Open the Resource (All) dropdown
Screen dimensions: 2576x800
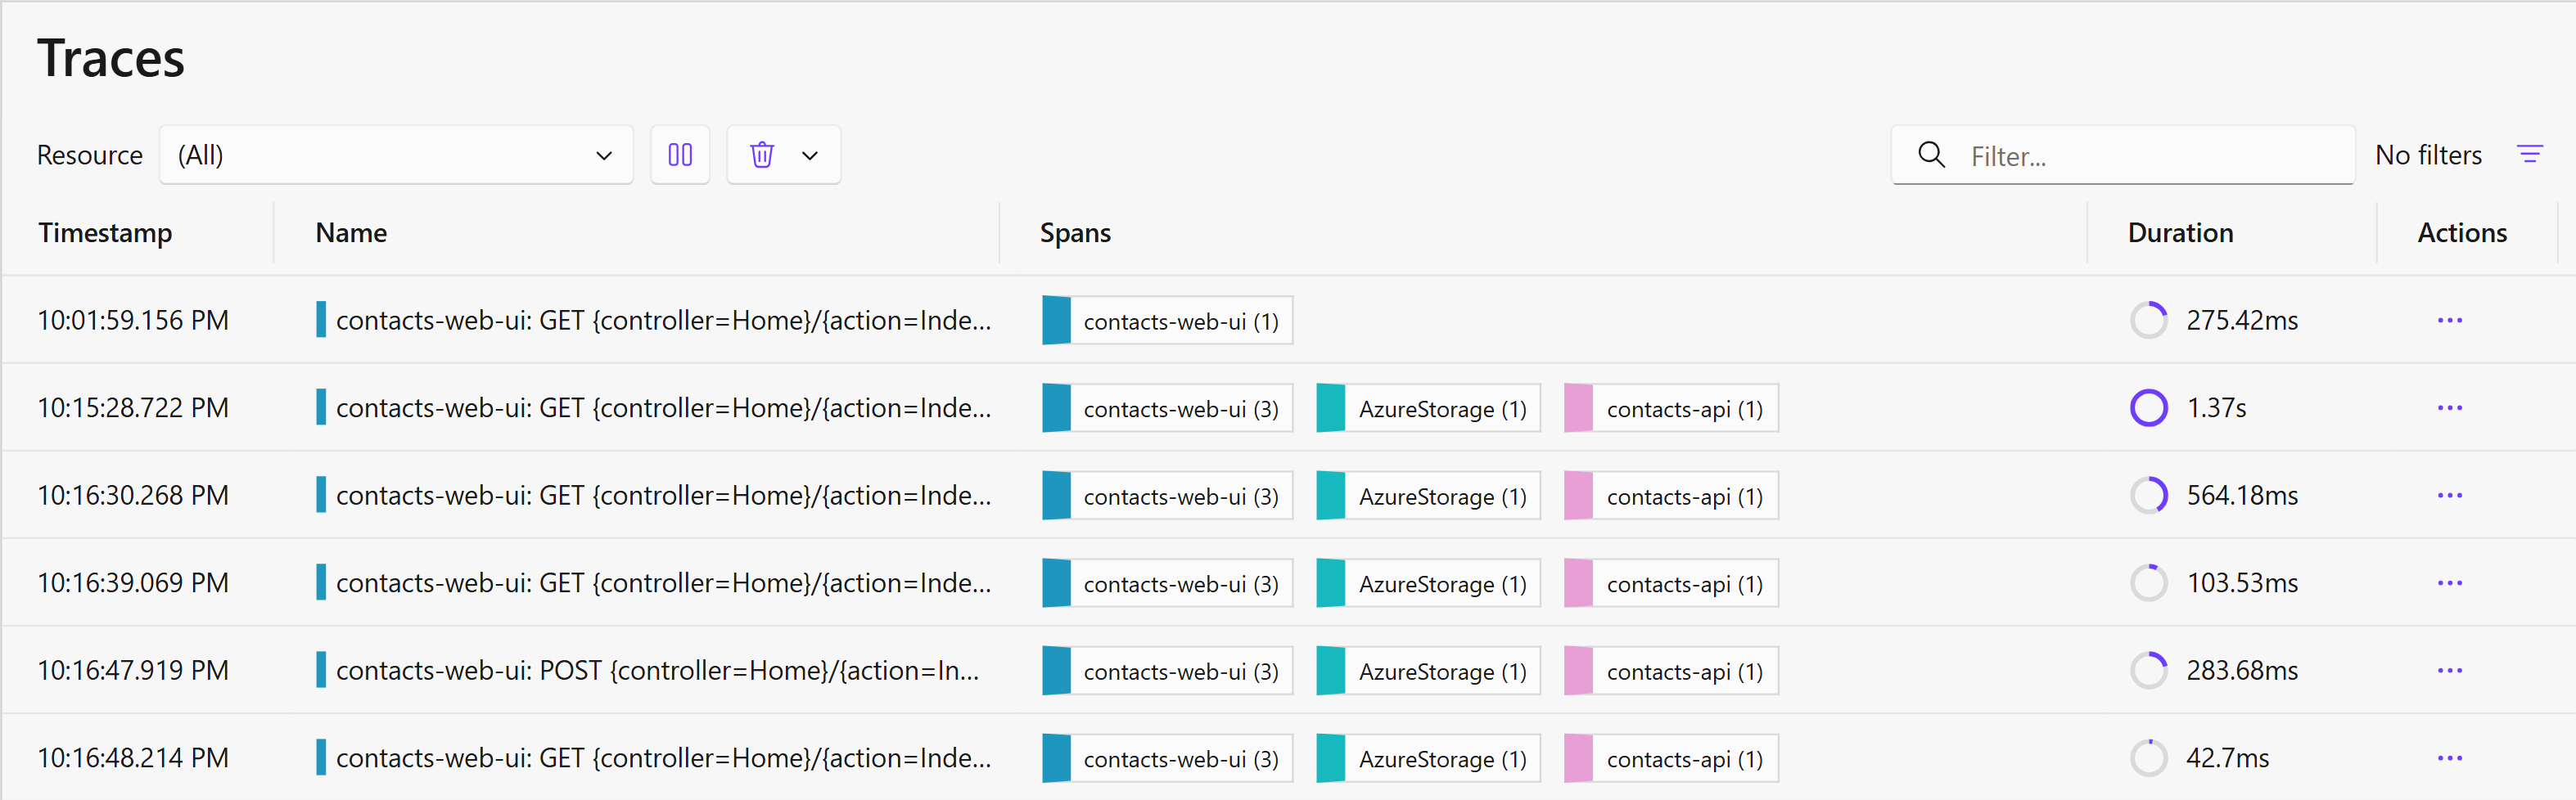pos(396,155)
